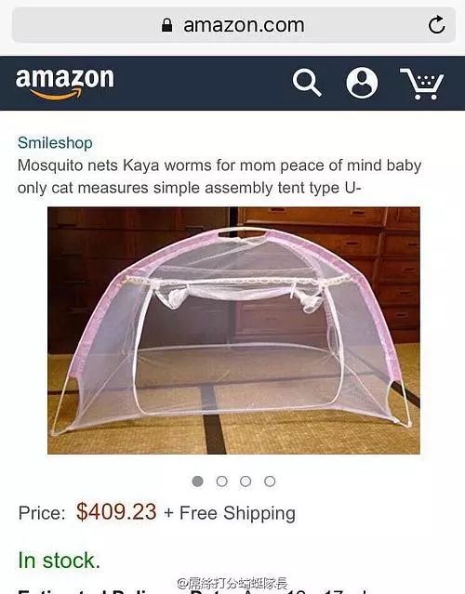Jump to the fourth image dot
This screenshot has width=465, height=594.
point(270,482)
